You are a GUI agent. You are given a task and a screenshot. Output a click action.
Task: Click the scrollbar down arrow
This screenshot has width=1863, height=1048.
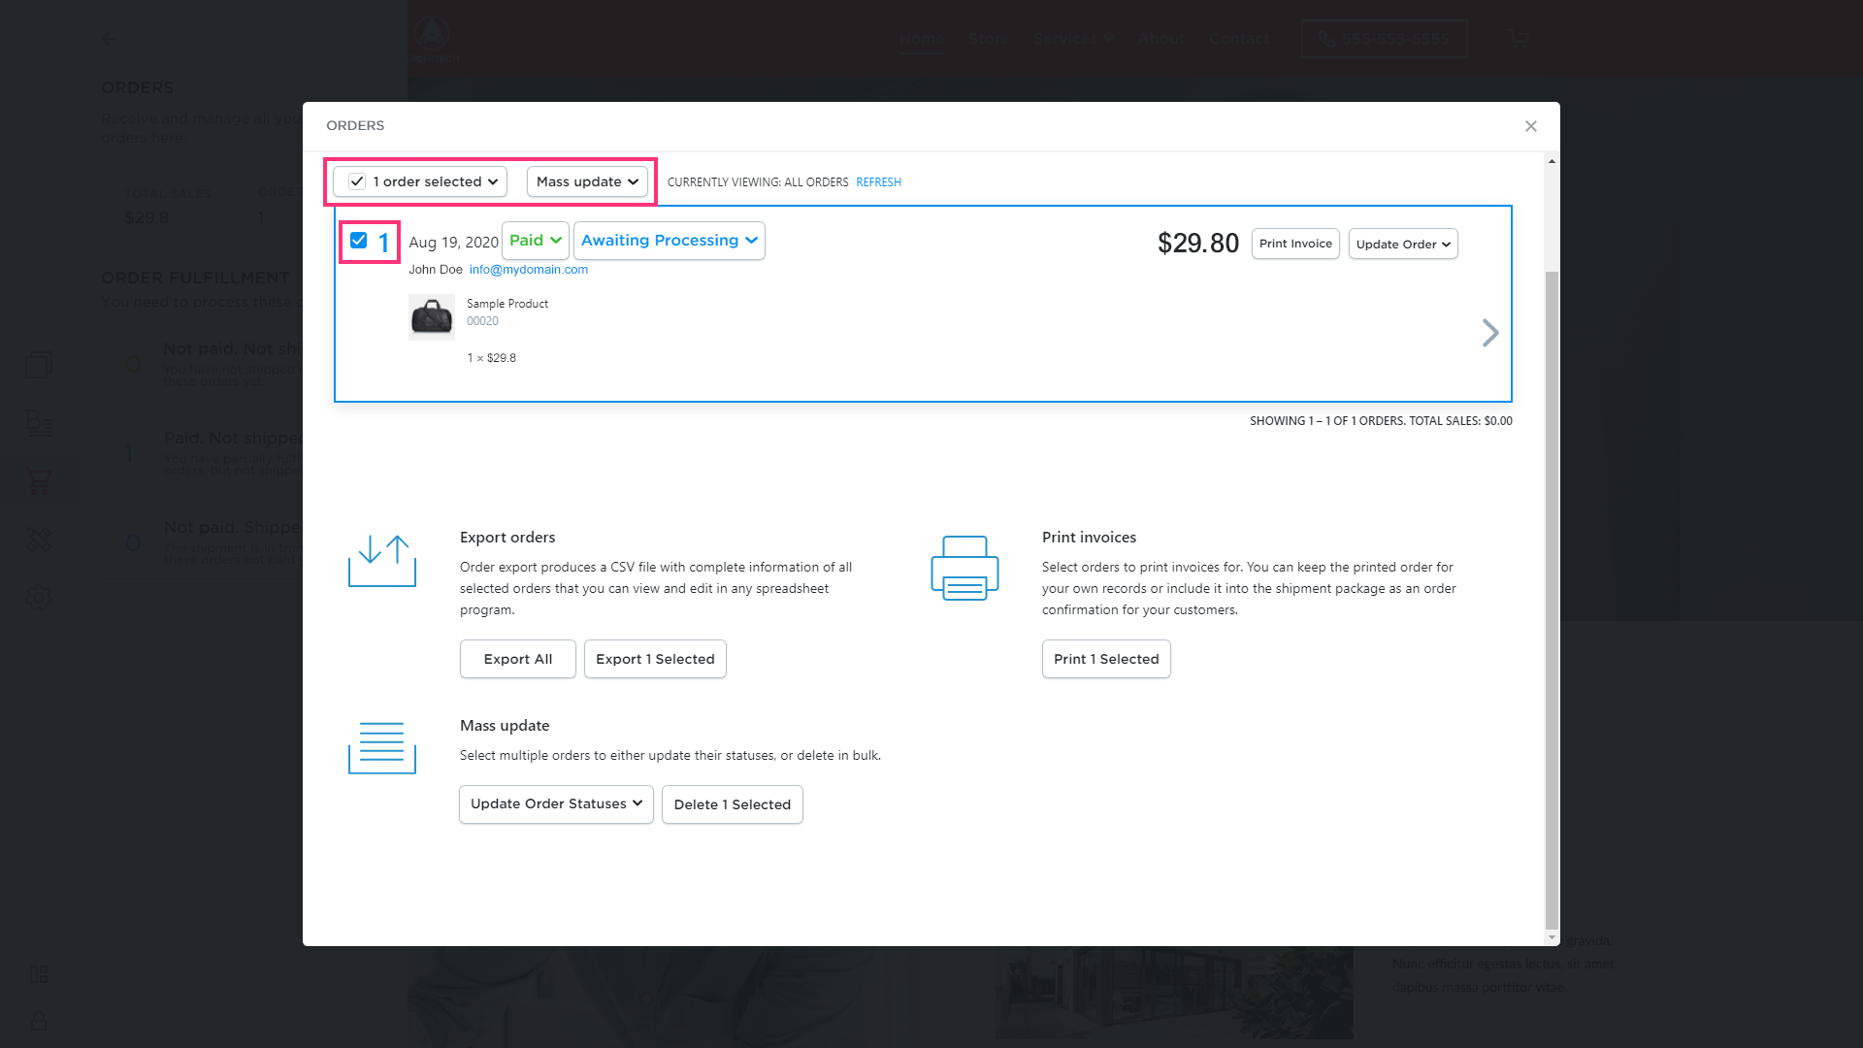[1552, 937]
